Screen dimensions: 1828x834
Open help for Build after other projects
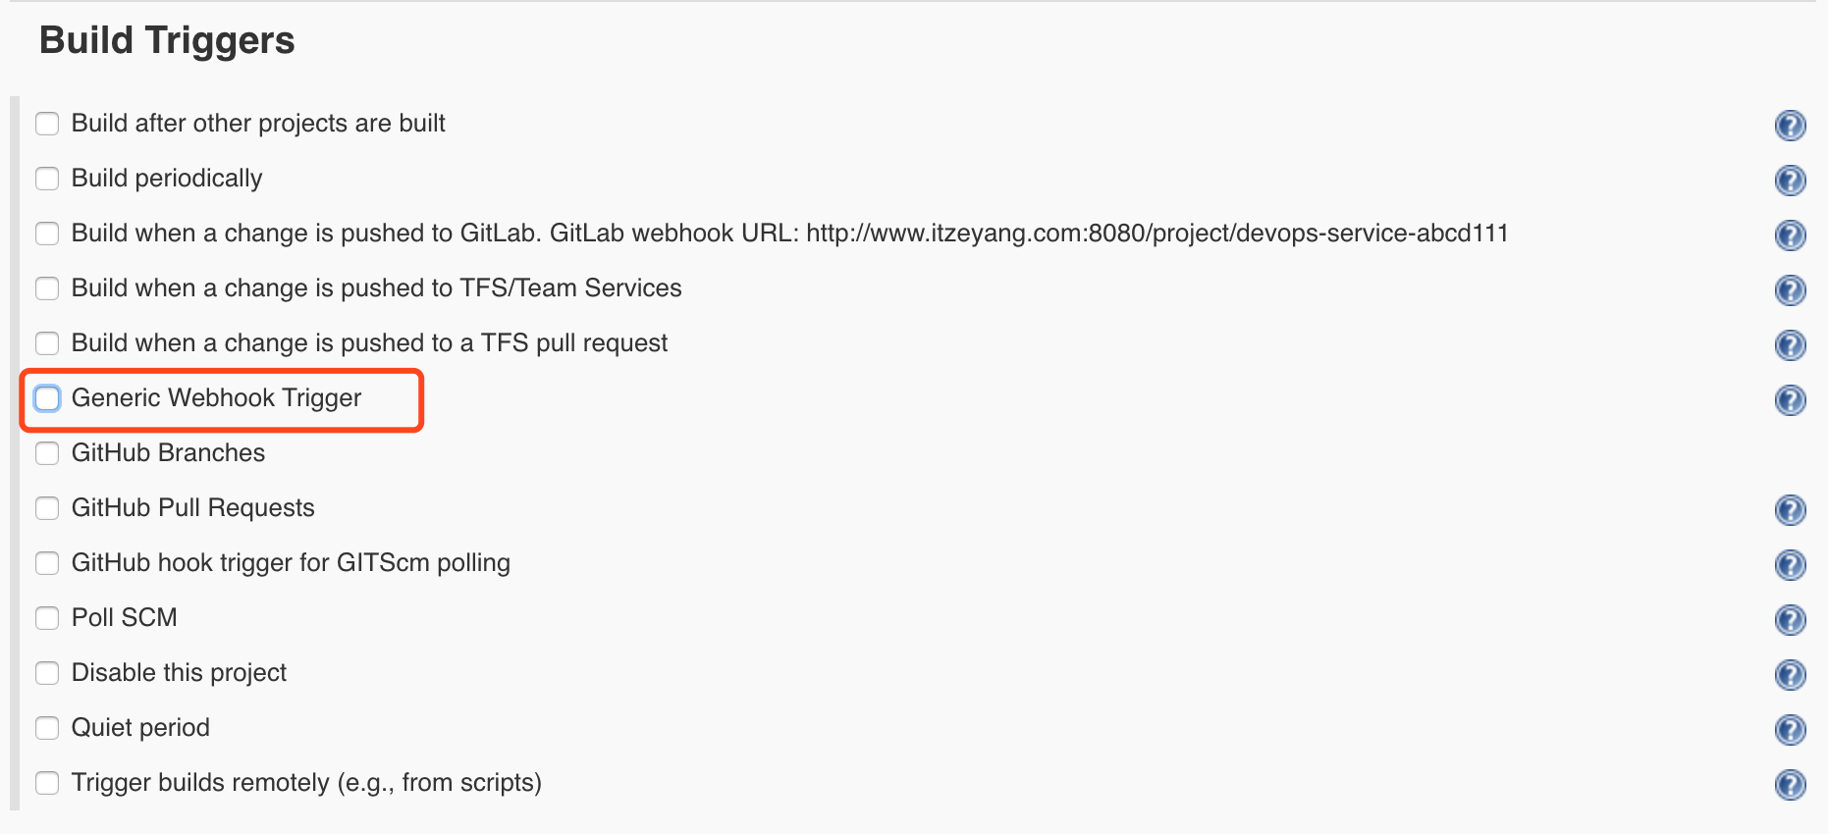click(1791, 126)
